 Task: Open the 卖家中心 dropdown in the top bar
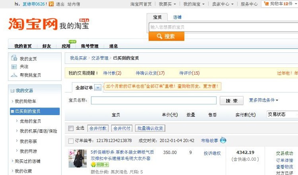223,4
